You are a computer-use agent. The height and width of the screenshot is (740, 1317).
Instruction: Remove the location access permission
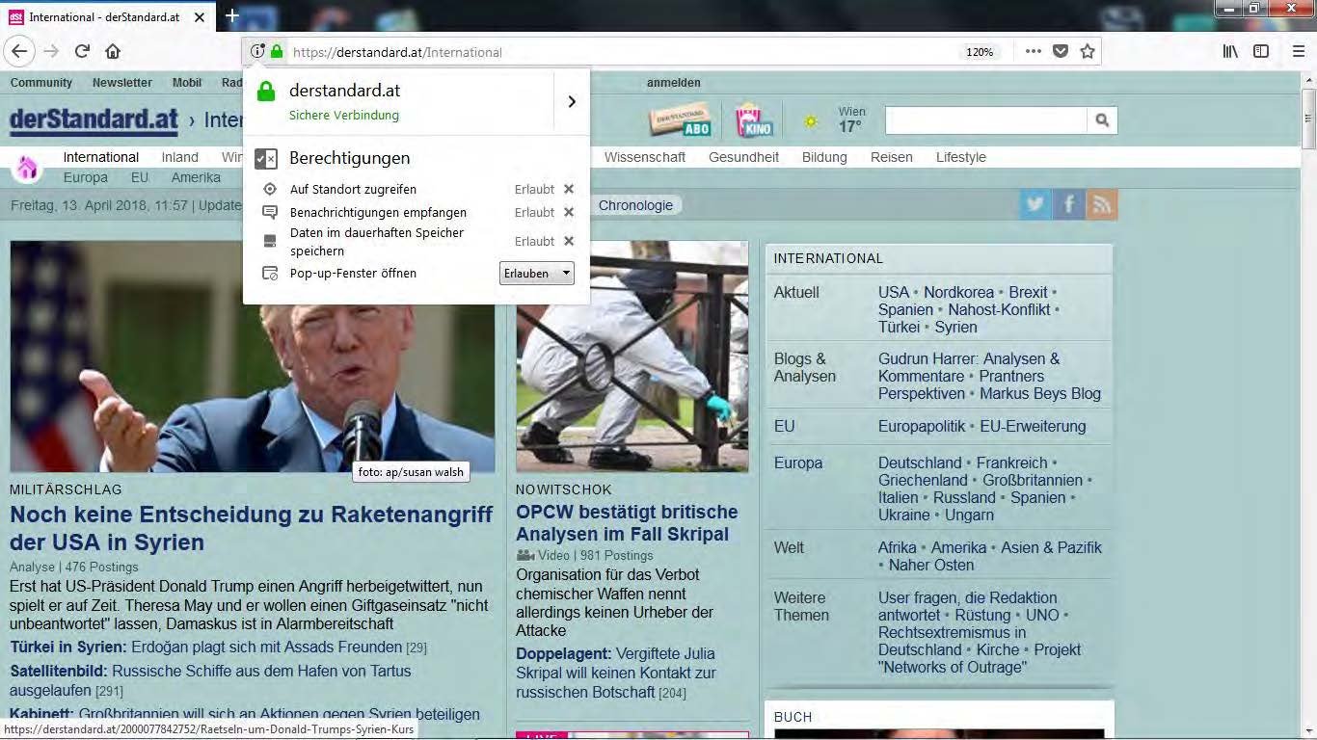click(x=569, y=190)
